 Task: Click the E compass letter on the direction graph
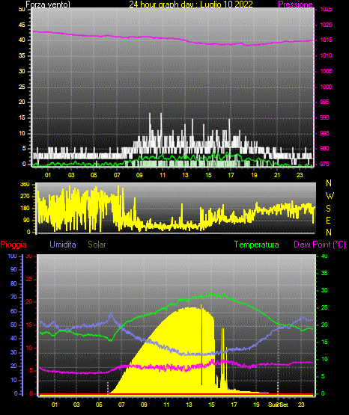point(328,220)
